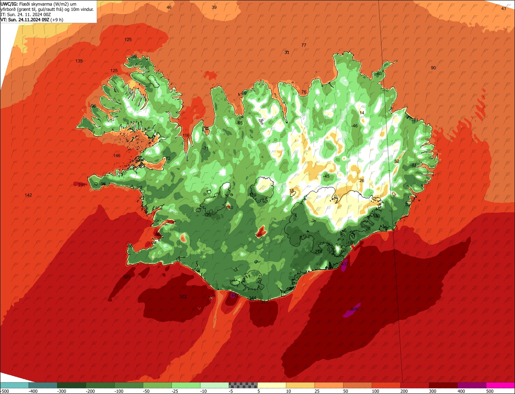515x394 pixels.
Task: Click the map value '46' at the top
Action: pos(169,7)
